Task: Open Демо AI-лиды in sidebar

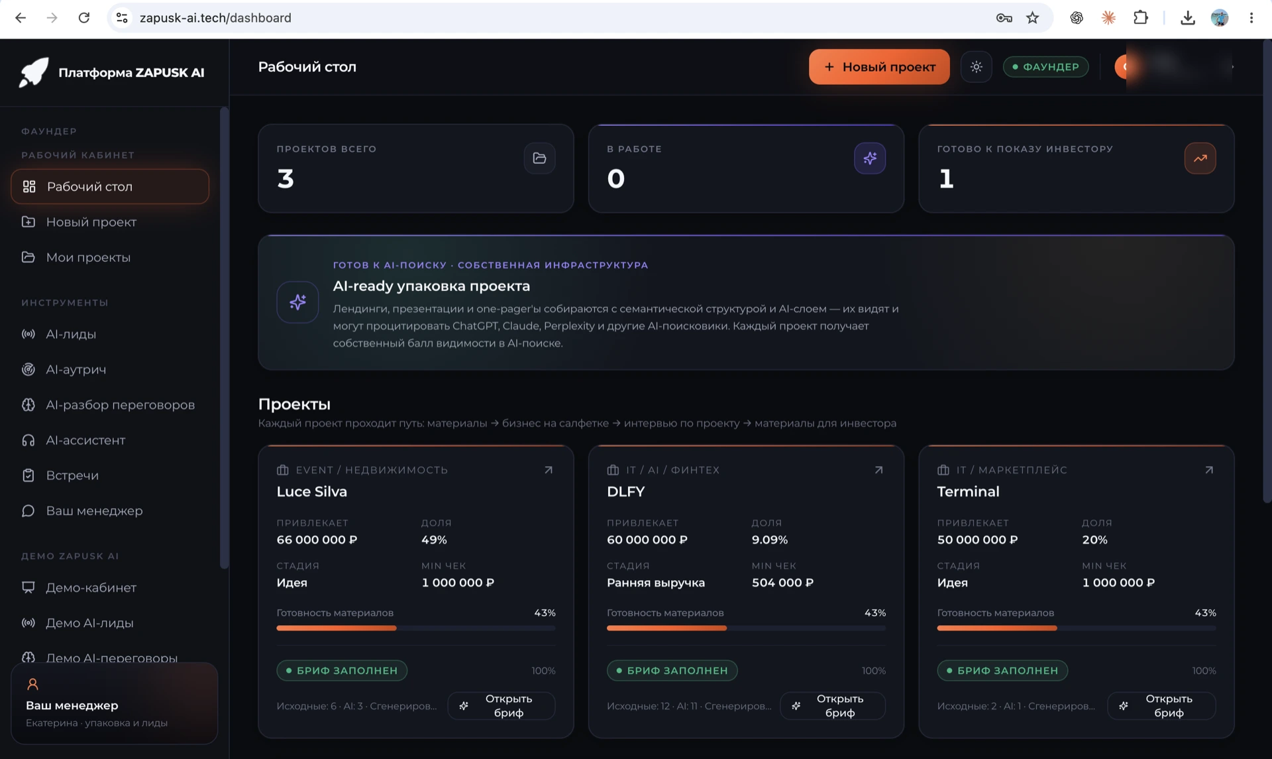Action: pos(110,623)
